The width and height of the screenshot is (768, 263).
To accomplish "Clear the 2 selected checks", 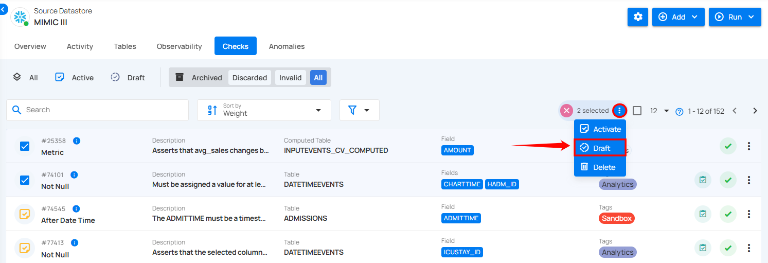I will coord(566,111).
